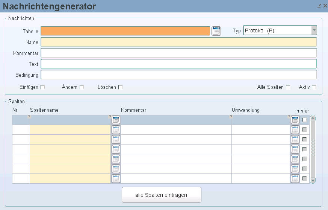This screenshot has width=328, height=210.
Task: Check the Löschen checkbox
Action: click(121, 87)
